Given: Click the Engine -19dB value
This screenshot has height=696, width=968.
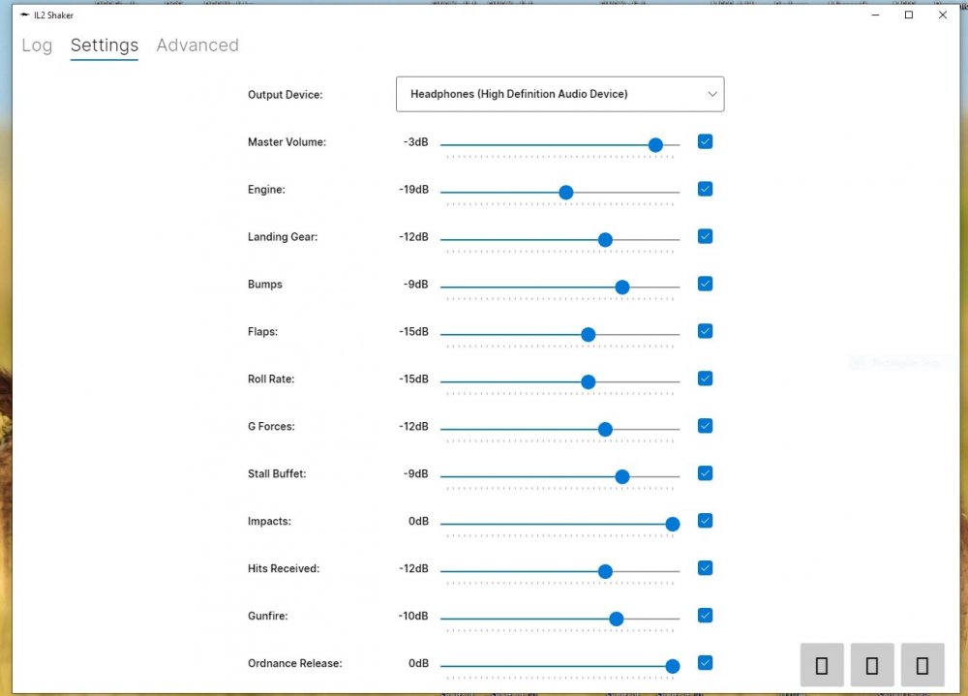Looking at the screenshot, I should pos(413,190).
